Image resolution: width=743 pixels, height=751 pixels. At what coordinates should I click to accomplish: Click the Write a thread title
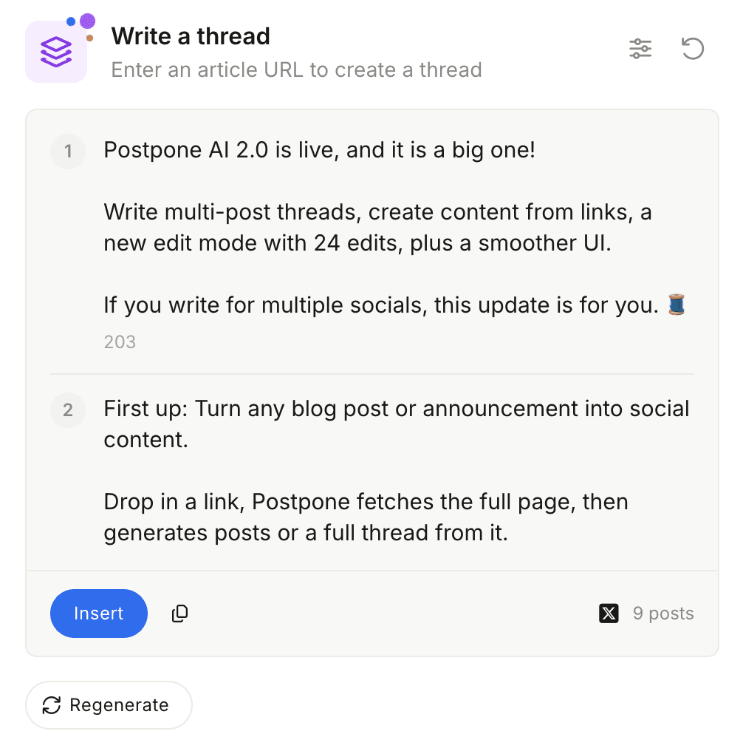191,35
